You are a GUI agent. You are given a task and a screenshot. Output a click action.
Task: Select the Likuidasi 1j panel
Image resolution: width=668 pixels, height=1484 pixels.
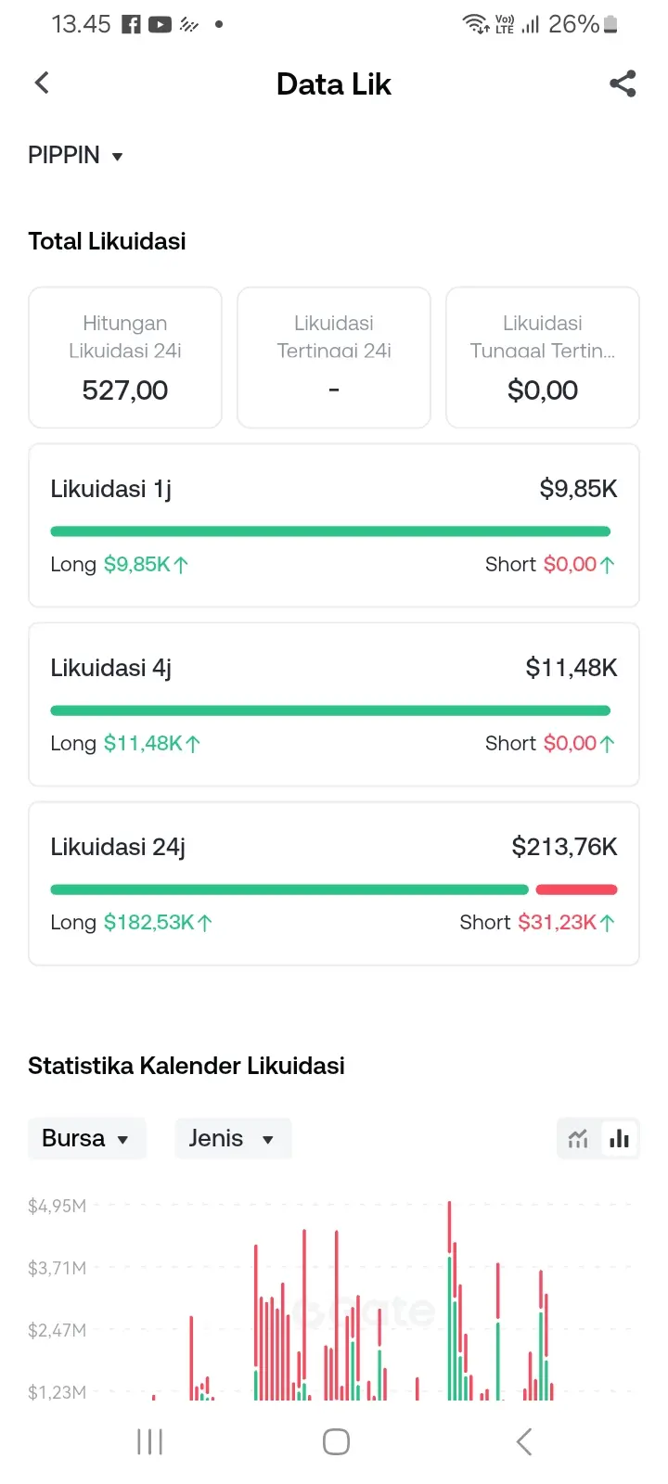(x=334, y=526)
